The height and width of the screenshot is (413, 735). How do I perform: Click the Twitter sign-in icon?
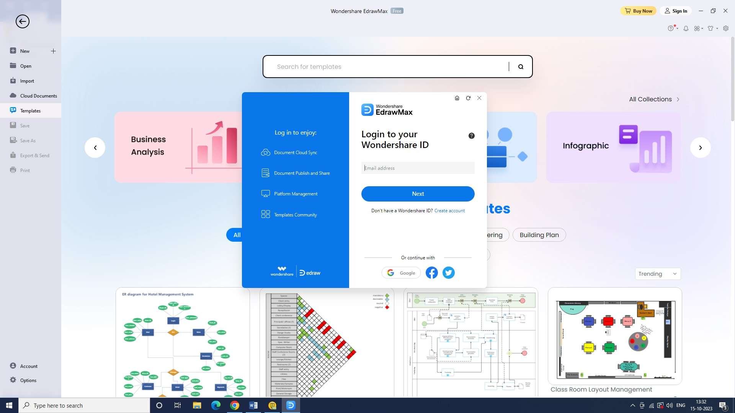[x=448, y=272]
